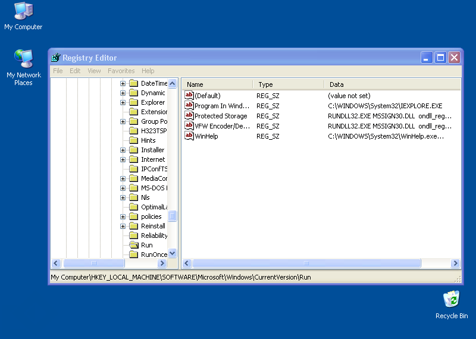Sort values by Data column header
This screenshot has height=339, width=476.
[393, 84]
